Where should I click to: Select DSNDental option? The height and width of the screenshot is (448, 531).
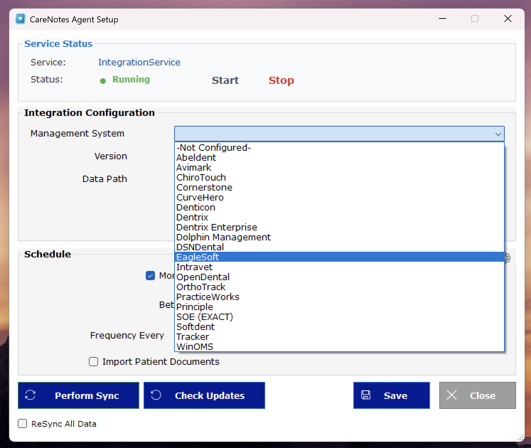[339, 247]
